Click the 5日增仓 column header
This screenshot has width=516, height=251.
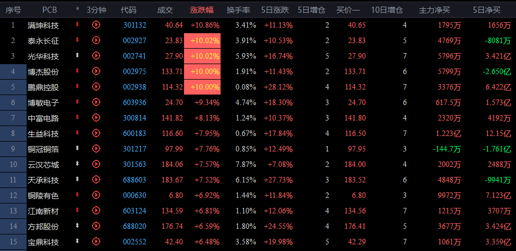[x=311, y=10]
